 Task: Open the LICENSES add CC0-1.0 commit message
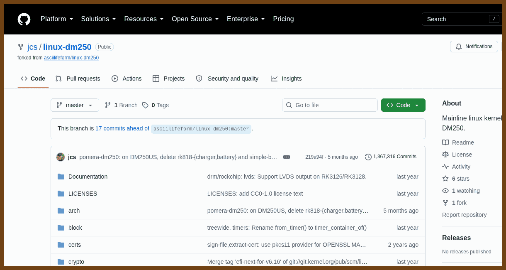pyautogui.click(x=255, y=194)
